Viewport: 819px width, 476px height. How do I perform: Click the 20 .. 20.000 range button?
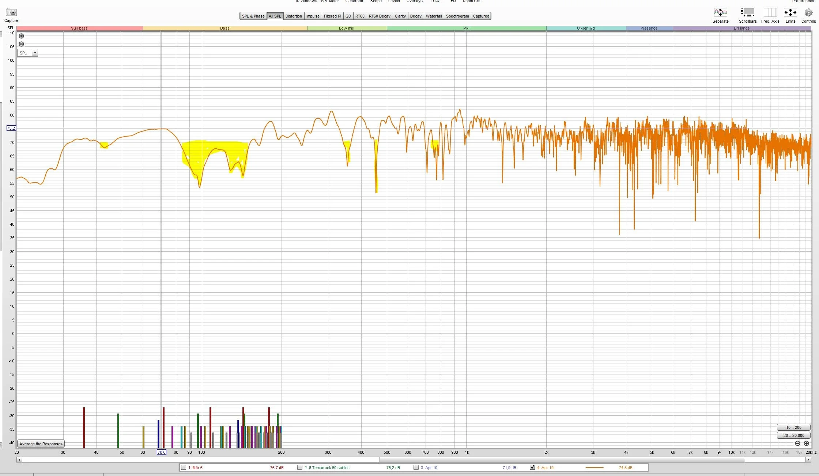point(793,435)
